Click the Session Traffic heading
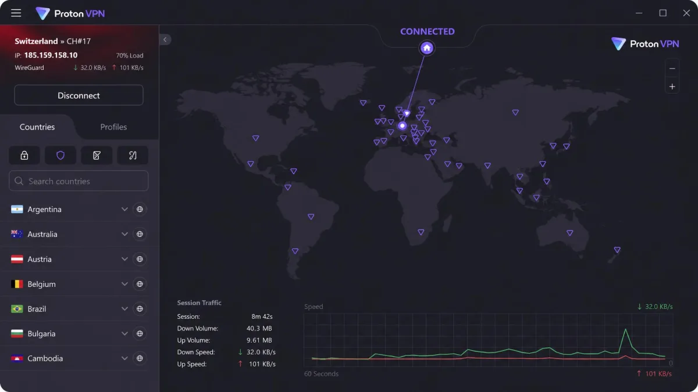 coord(200,303)
